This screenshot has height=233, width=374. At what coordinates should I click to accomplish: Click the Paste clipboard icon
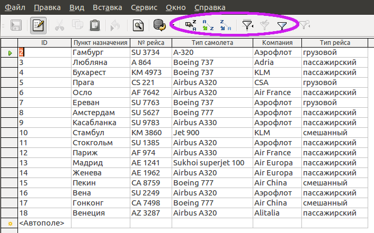tap(95, 25)
